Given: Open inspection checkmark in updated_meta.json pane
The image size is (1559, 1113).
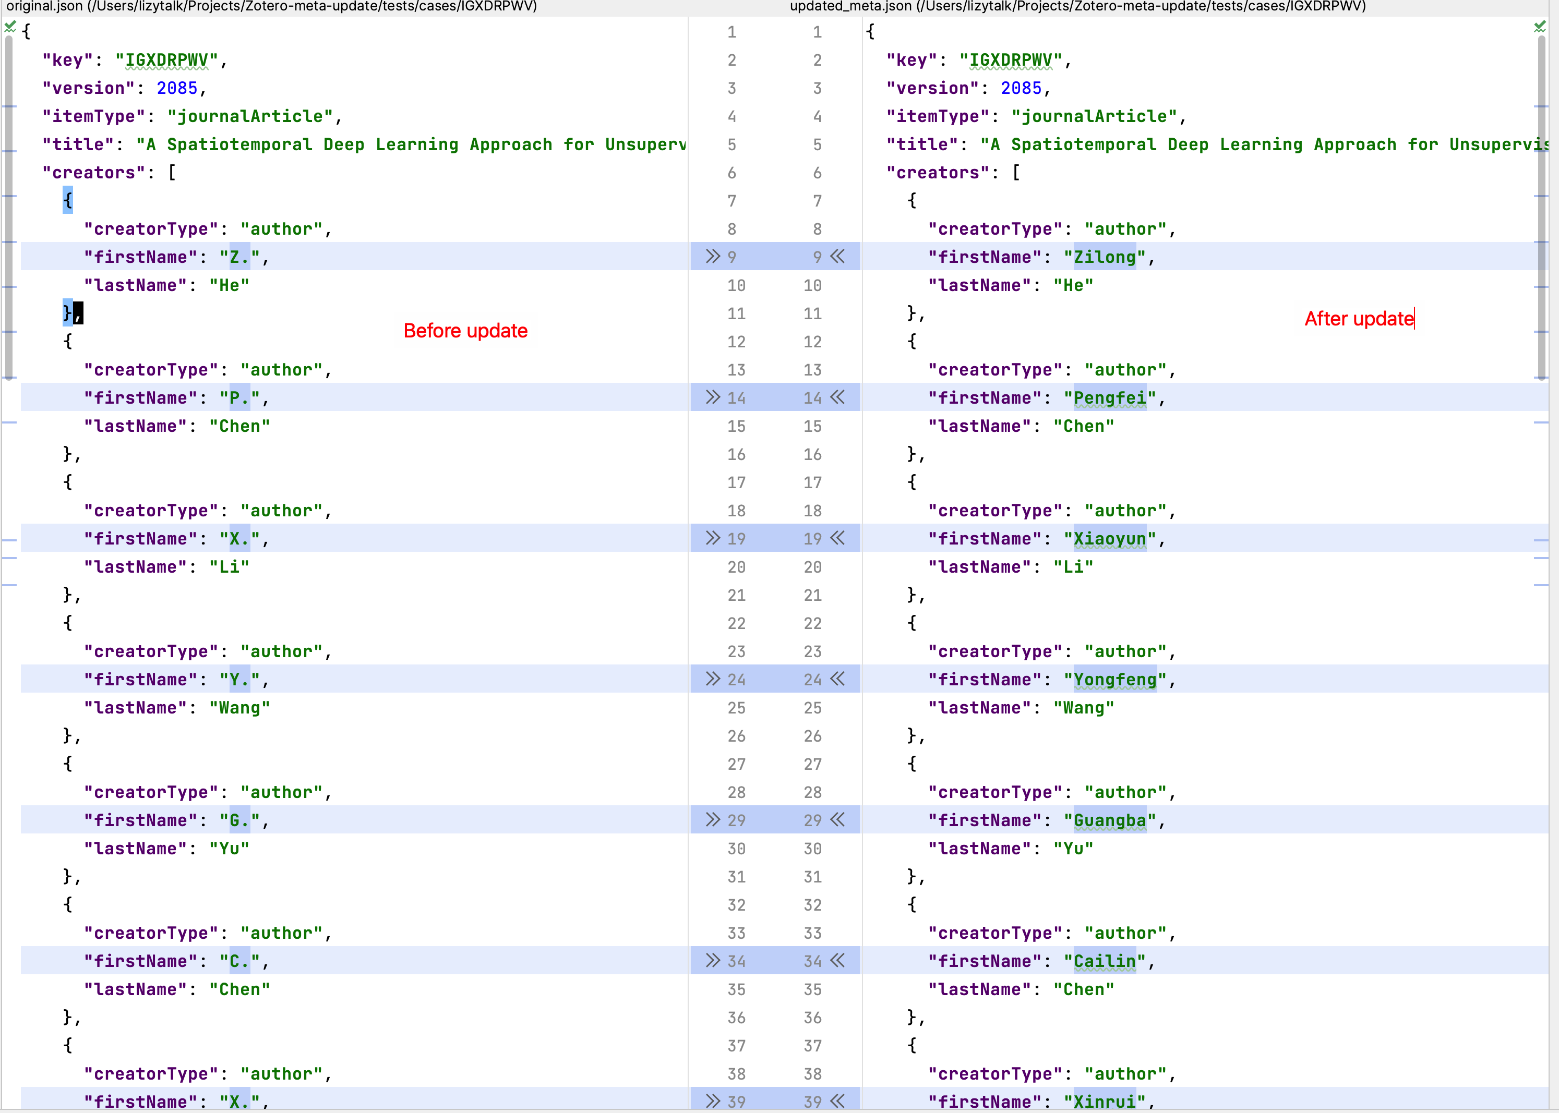Looking at the screenshot, I should pyautogui.click(x=1540, y=27).
